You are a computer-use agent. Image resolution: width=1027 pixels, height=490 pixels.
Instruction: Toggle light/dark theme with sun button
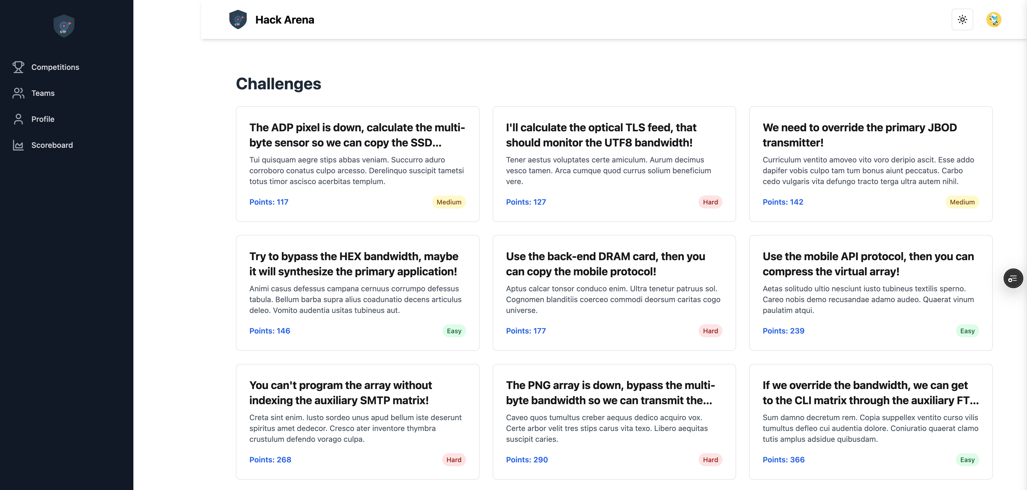(962, 19)
